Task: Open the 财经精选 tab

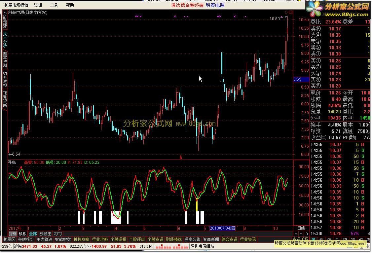Action: pyautogui.click(x=174, y=239)
